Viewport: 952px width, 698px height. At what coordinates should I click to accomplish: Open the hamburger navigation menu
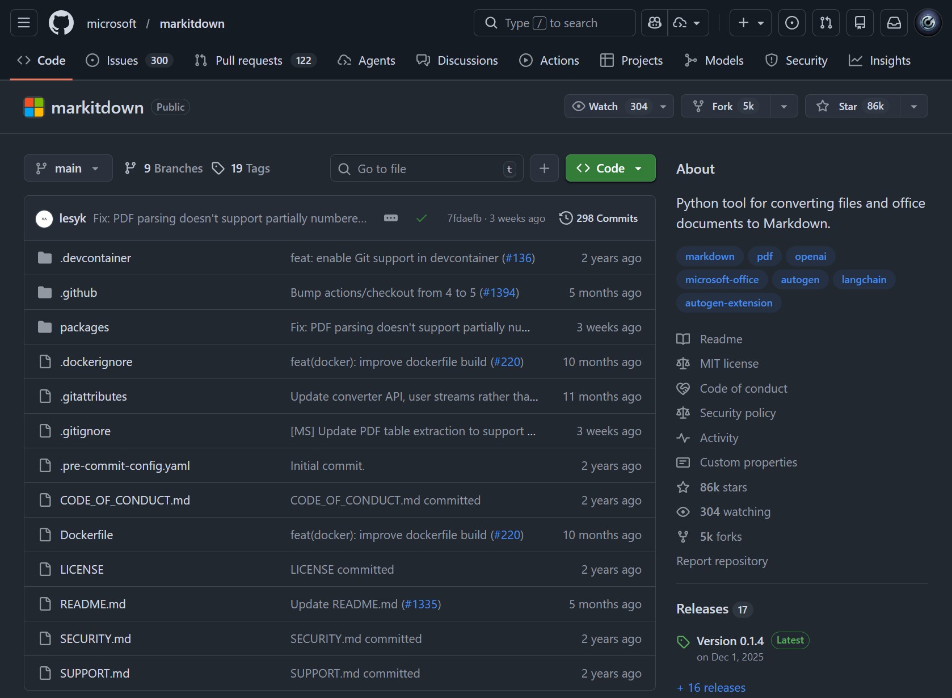(x=23, y=23)
